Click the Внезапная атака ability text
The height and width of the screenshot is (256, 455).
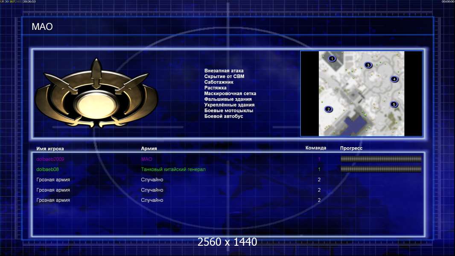(x=224, y=71)
